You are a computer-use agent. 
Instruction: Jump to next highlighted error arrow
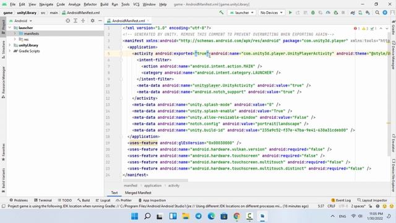387,28
